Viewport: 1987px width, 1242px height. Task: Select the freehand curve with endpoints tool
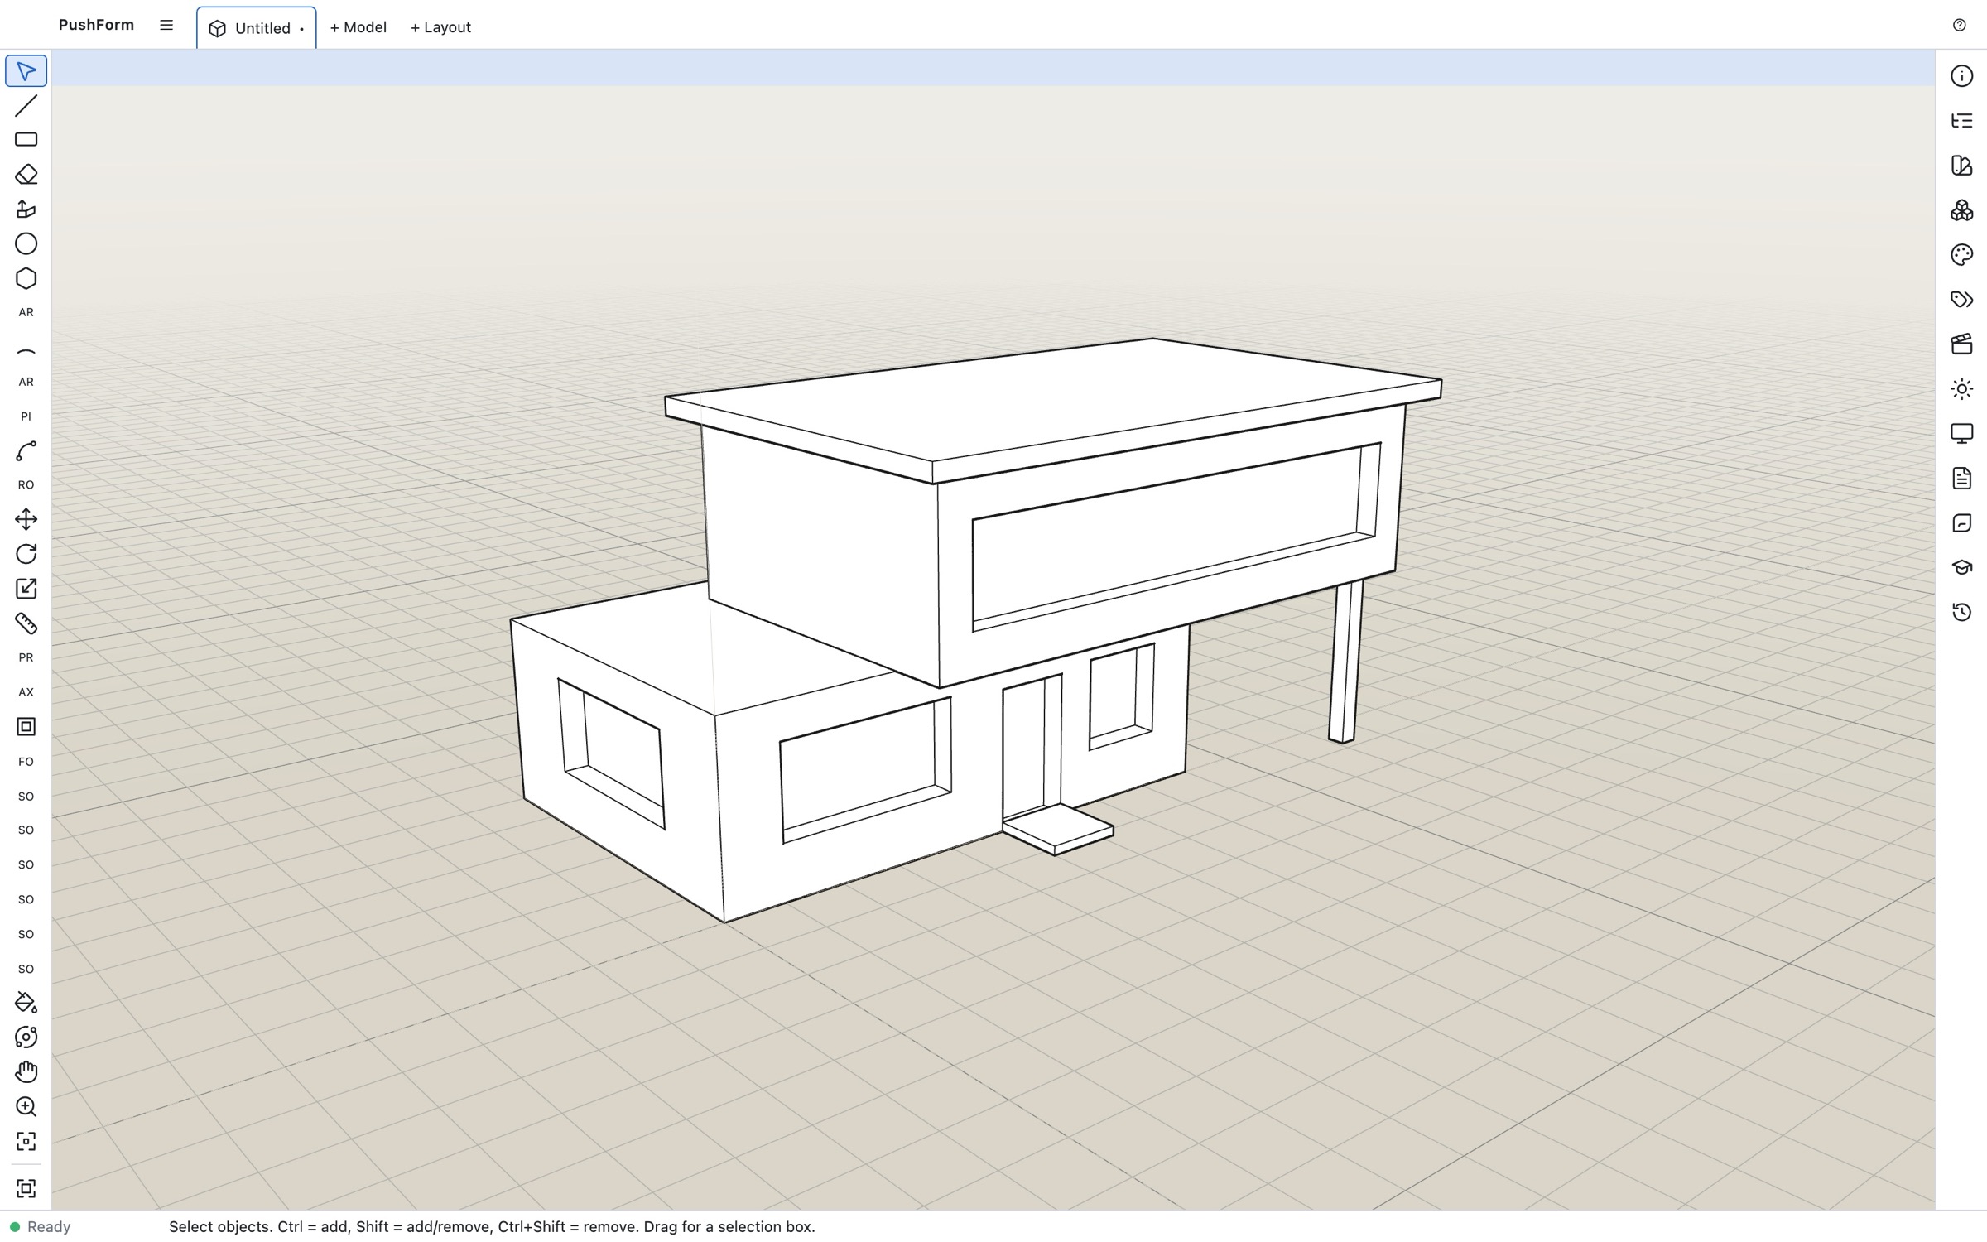[x=26, y=451]
